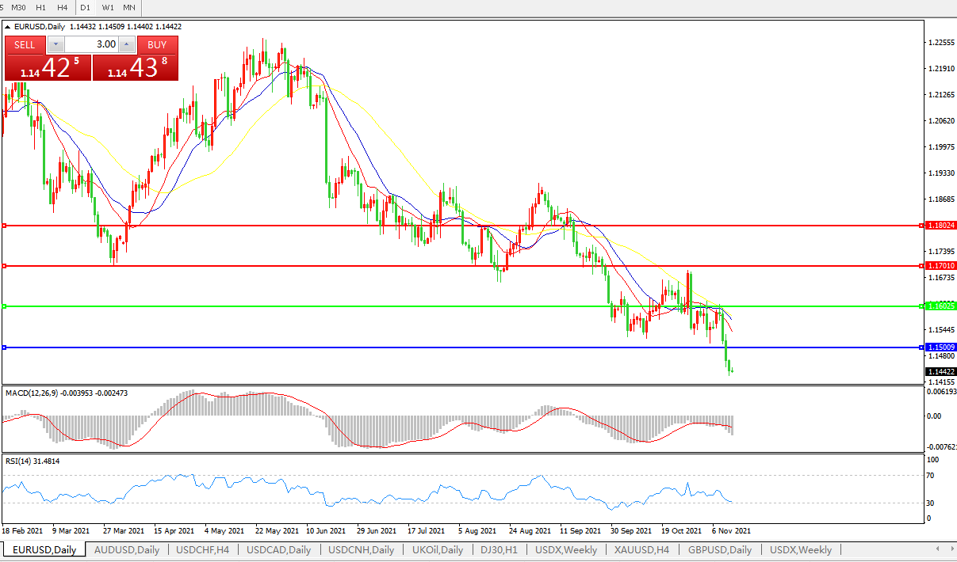Collapse the One Click Trading panel triangle

coord(8,27)
